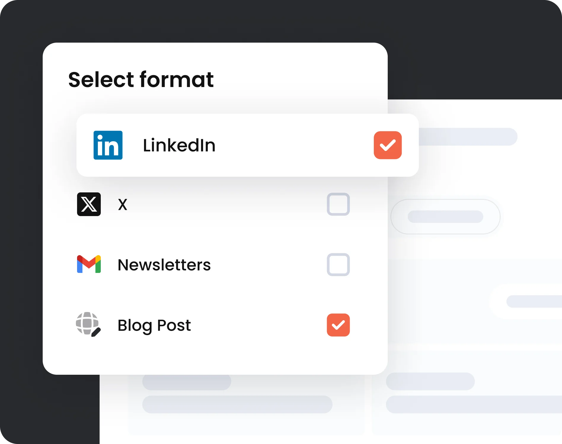Click the LinkedIn logo icon
The image size is (562, 444).
pyautogui.click(x=108, y=145)
